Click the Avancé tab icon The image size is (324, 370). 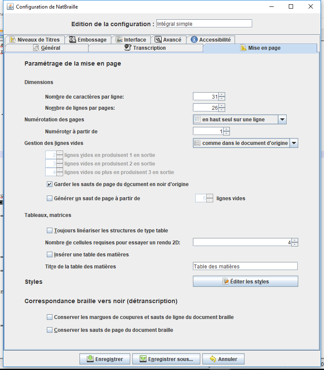coord(158,39)
